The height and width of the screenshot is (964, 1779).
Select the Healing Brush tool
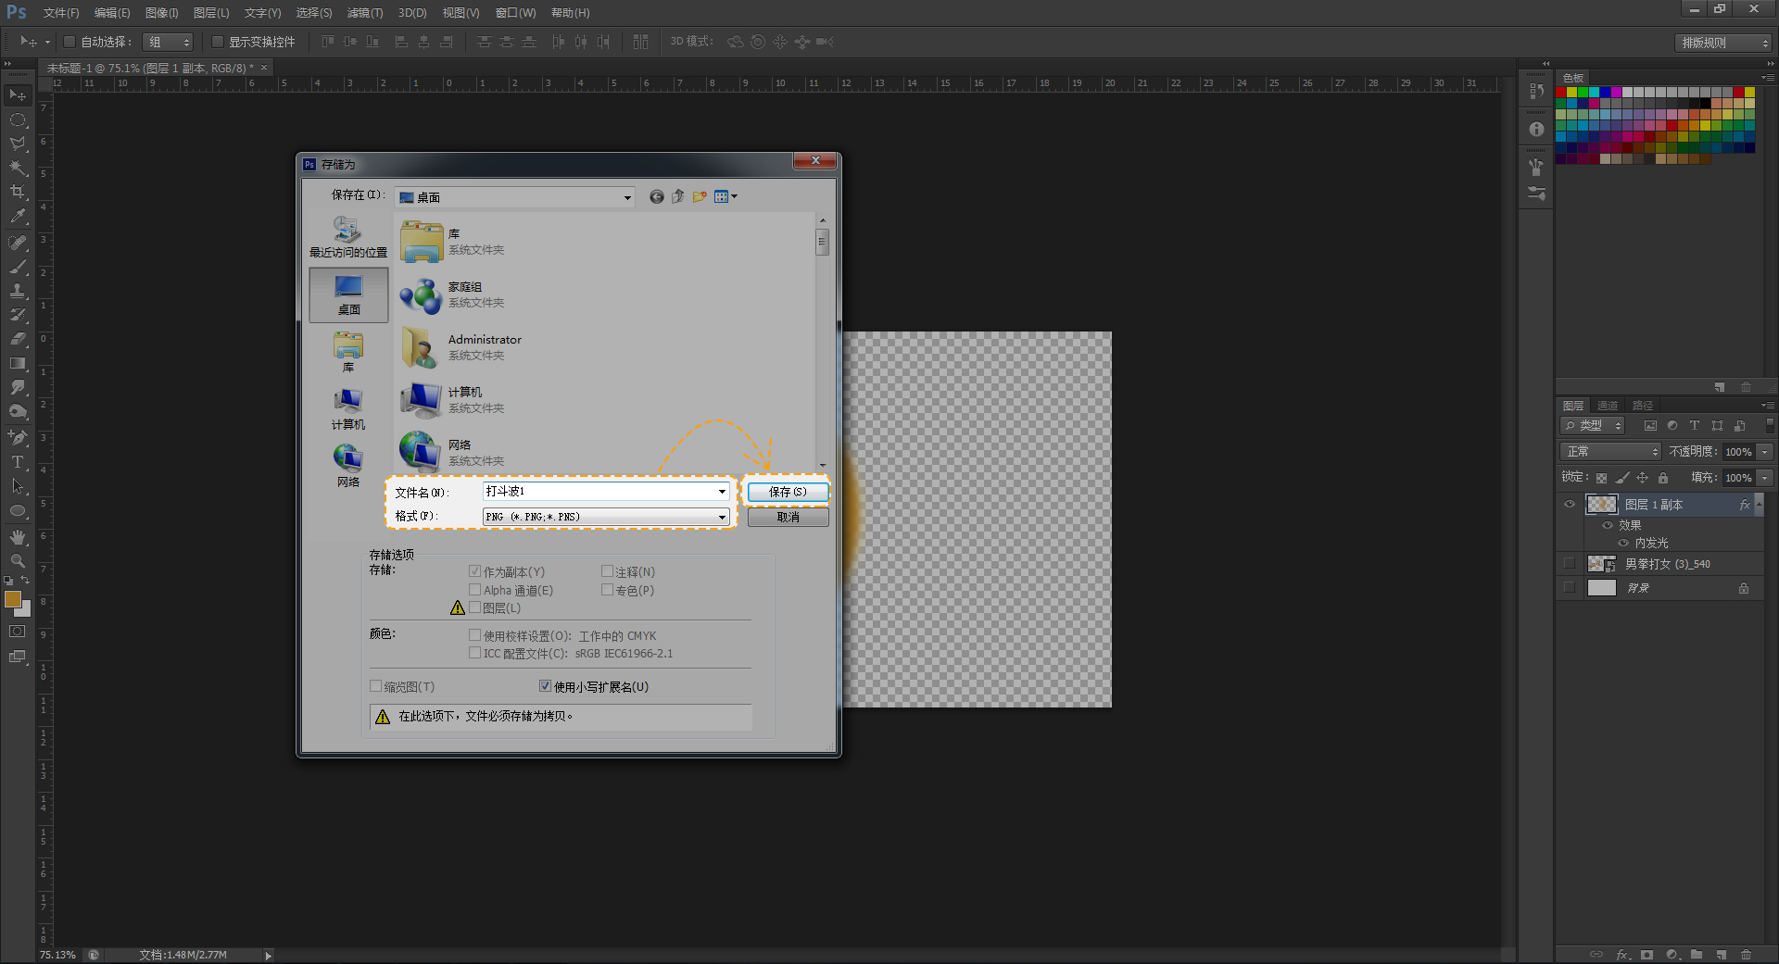pyautogui.click(x=18, y=243)
